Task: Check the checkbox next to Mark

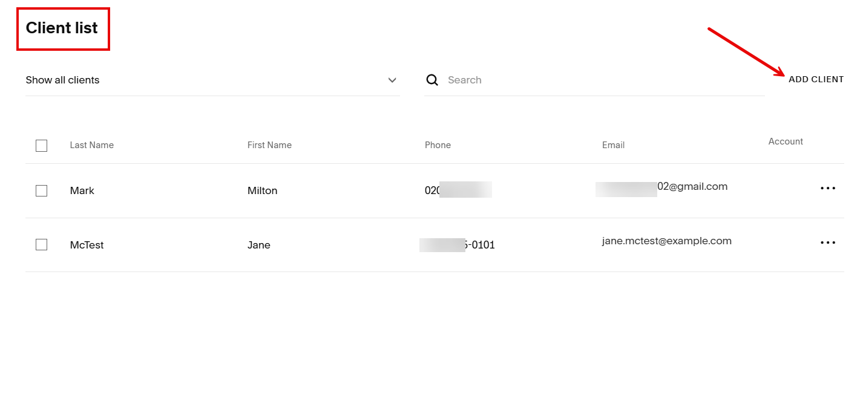Action: tap(41, 190)
